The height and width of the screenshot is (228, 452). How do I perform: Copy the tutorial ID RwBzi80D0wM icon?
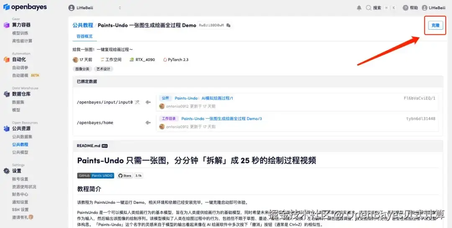(x=229, y=25)
